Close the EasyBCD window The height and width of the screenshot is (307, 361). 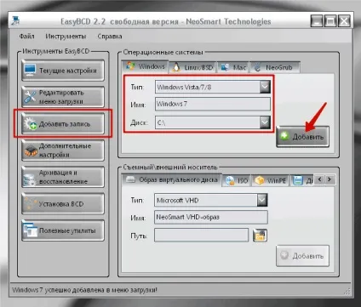344,21
